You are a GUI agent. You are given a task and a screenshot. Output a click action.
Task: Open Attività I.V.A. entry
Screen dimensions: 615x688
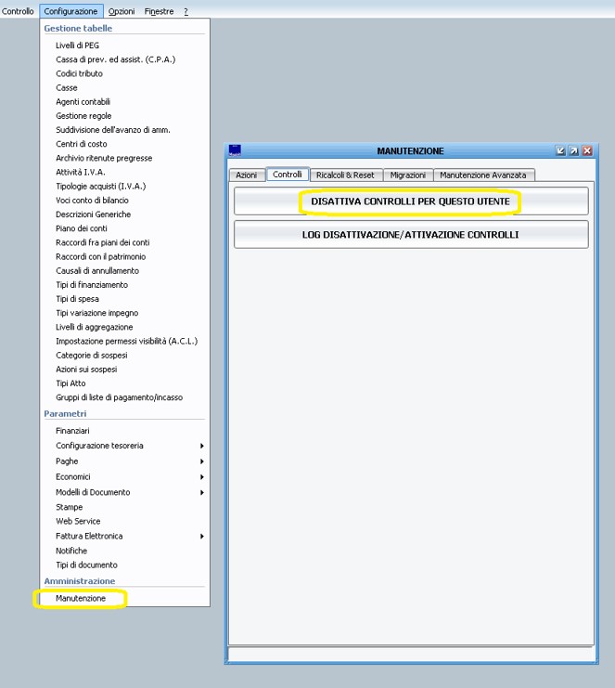[x=81, y=172]
